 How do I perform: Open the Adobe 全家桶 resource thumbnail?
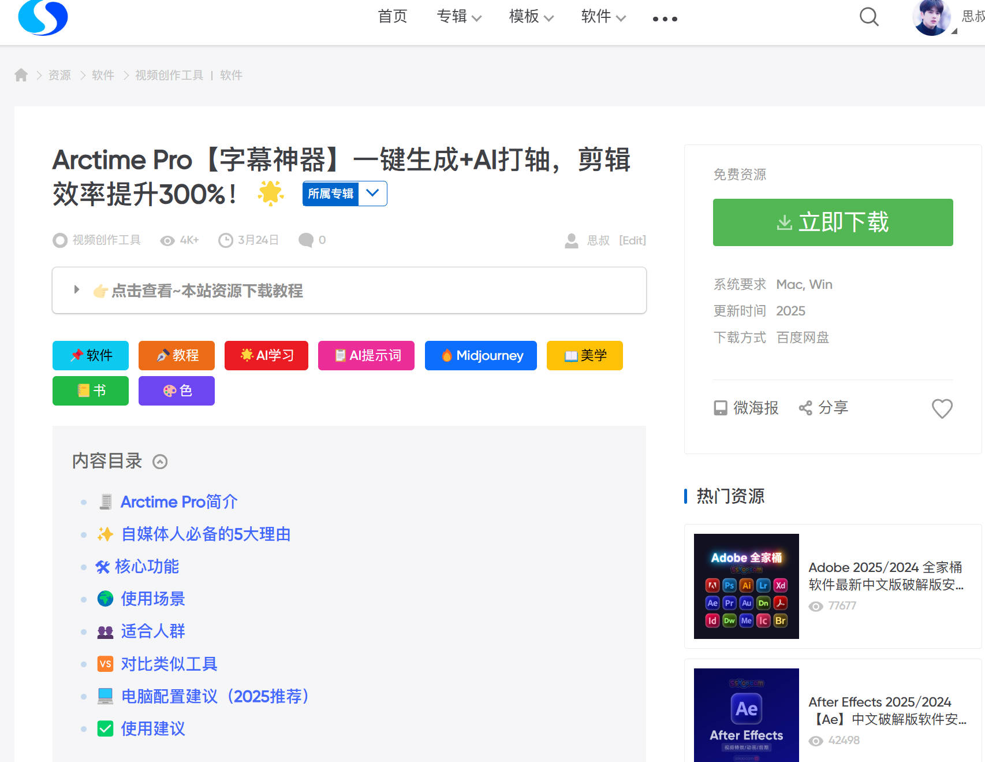pyautogui.click(x=745, y=586)
